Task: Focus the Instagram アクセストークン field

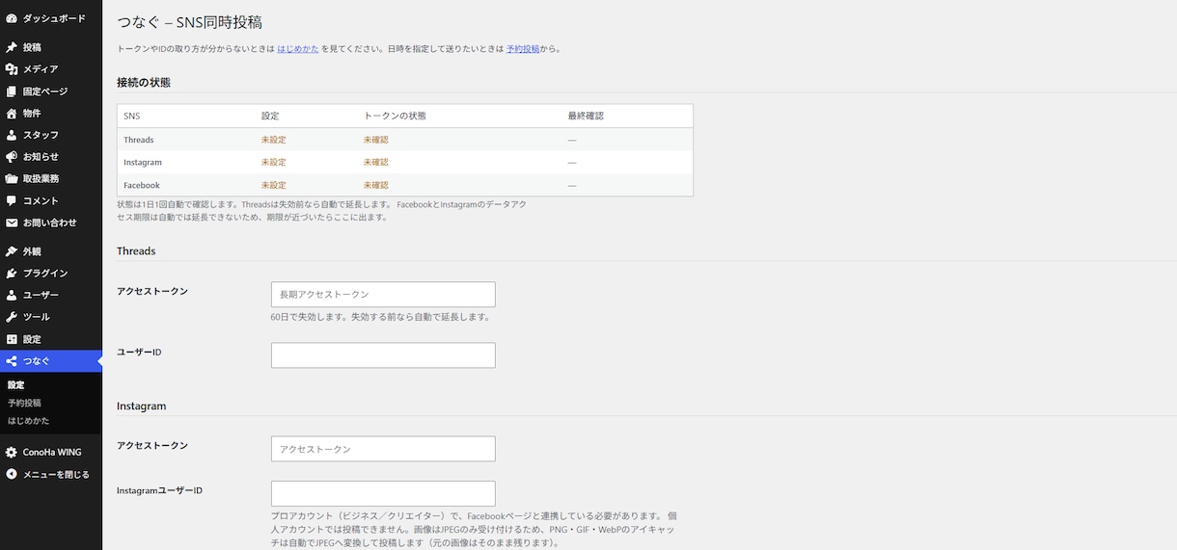Action: coord(383,449)
